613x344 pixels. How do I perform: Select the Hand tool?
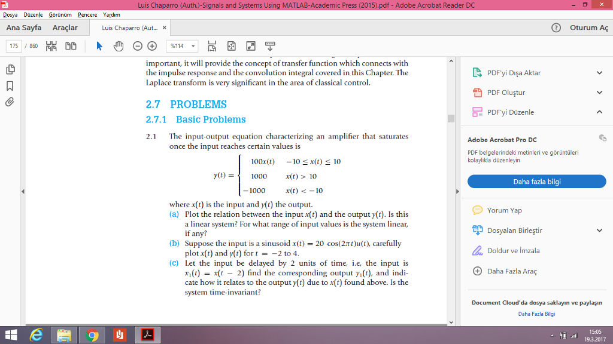(119, 45)
